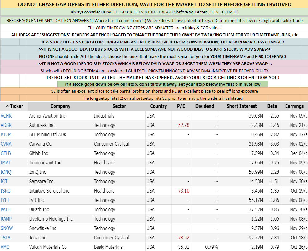The width and height of the screenshot is (308, 251).
Task: Select the Immunovant Inc company cell
Action: (x=60, y=163)
